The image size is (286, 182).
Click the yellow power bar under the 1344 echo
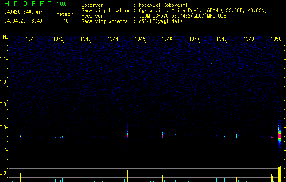coord(128,176)
